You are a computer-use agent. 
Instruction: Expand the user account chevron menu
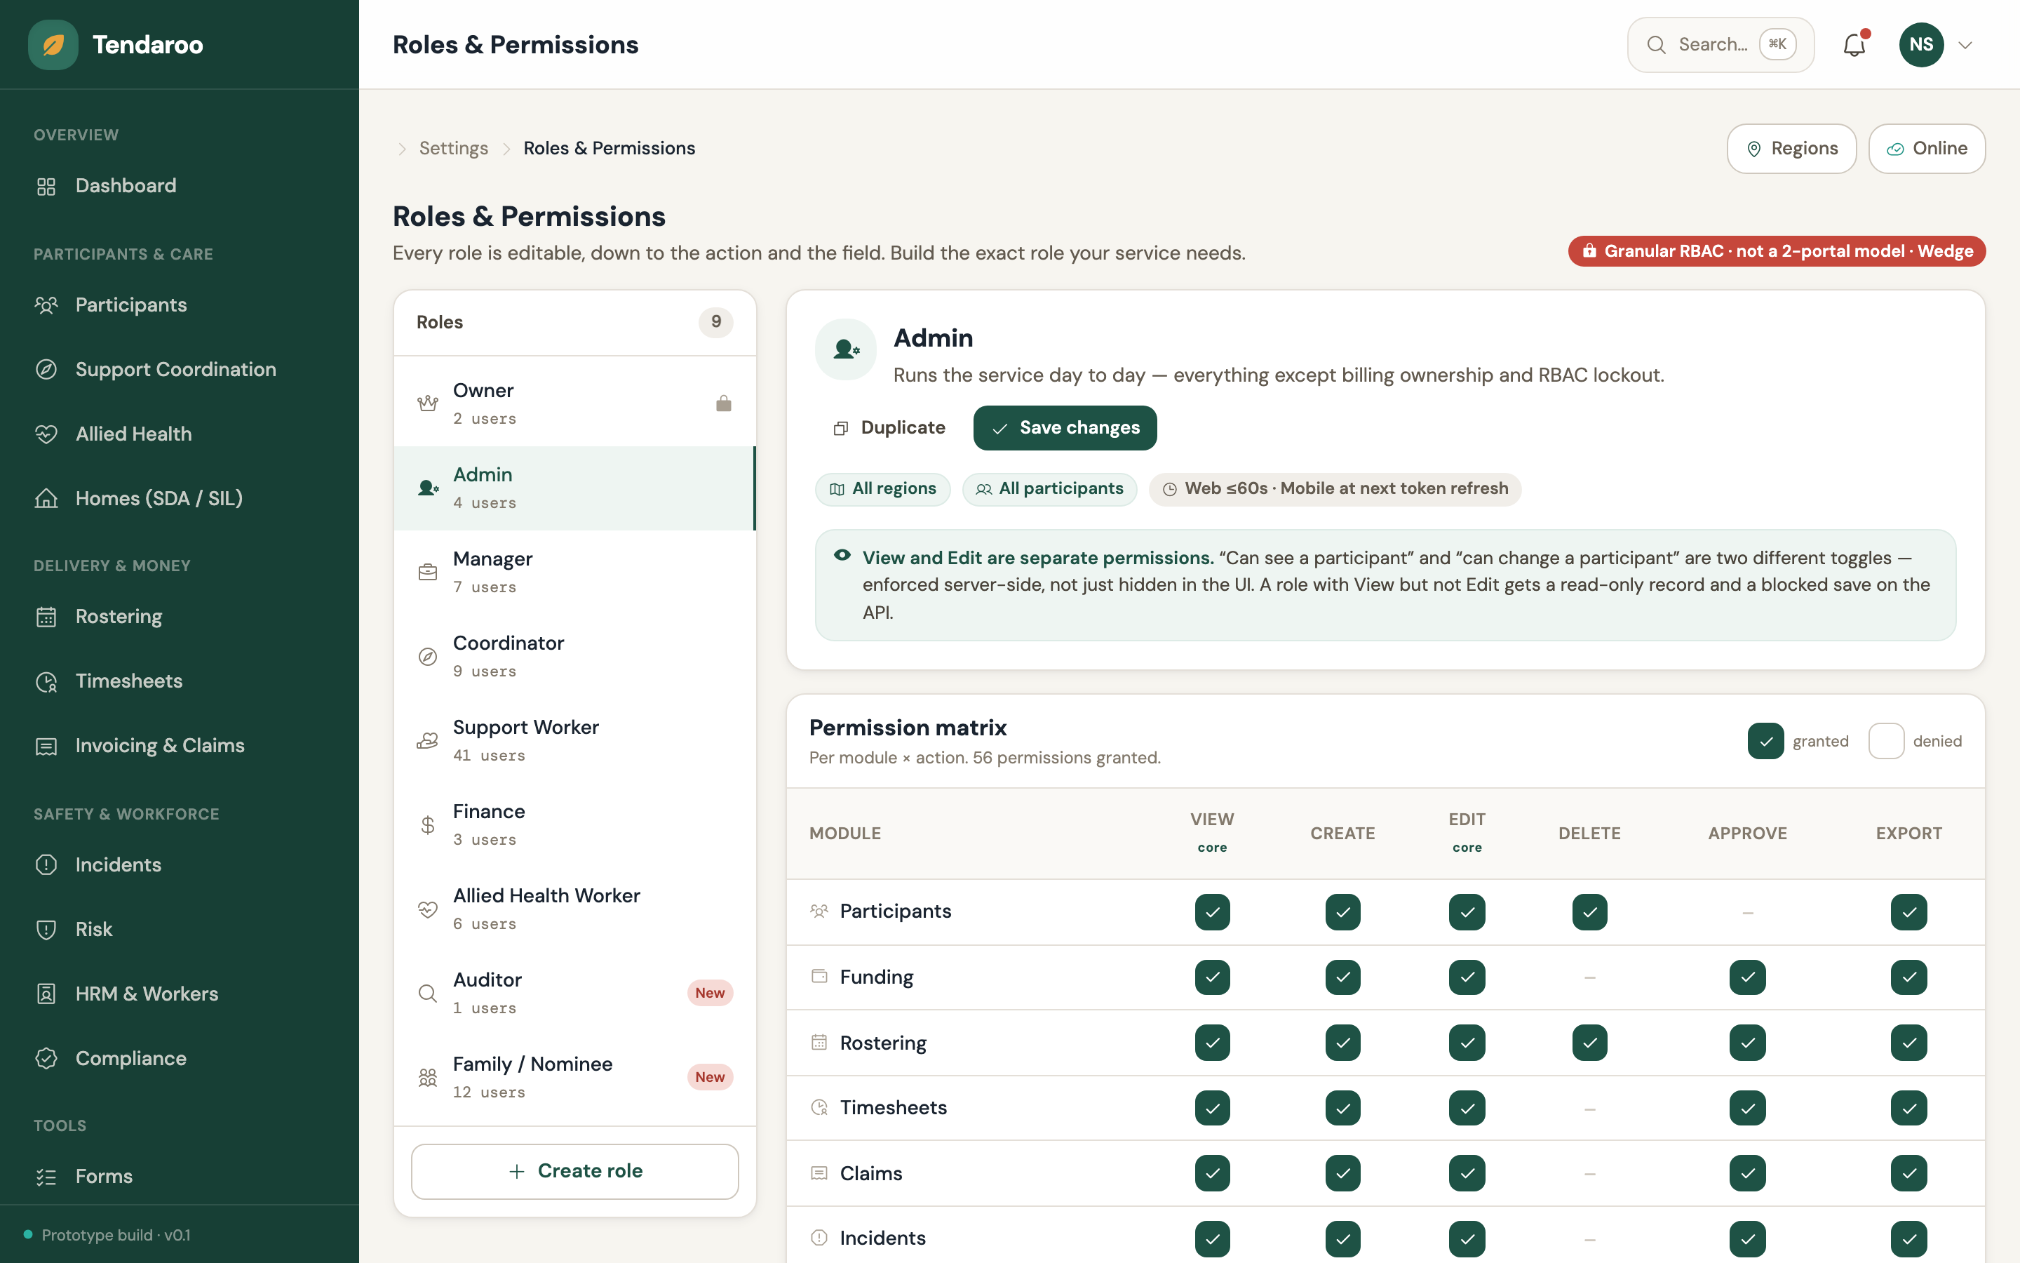pos(1965,45)
